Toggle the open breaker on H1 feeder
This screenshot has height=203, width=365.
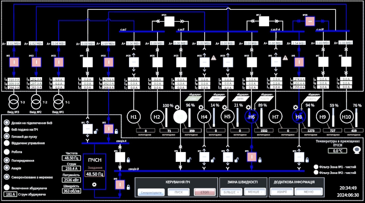(x=134, y=62)
